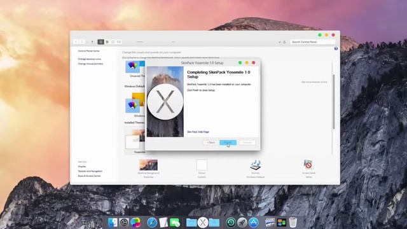Open the address bar history dropdown
Image resolution: width=407 pixels, height=229 pixels.
click(280, 42)
